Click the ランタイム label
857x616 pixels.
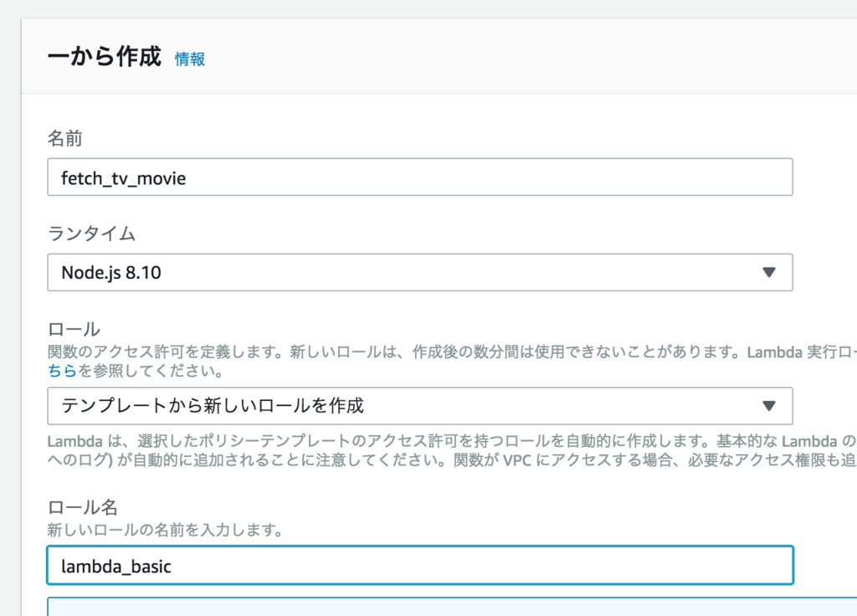91,234
